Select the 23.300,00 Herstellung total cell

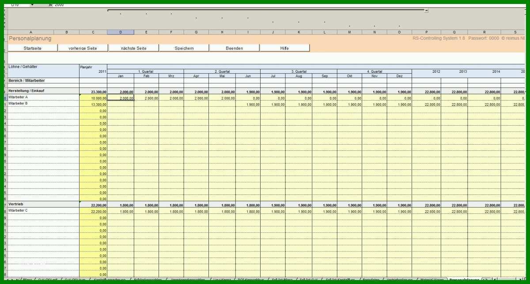93,91
